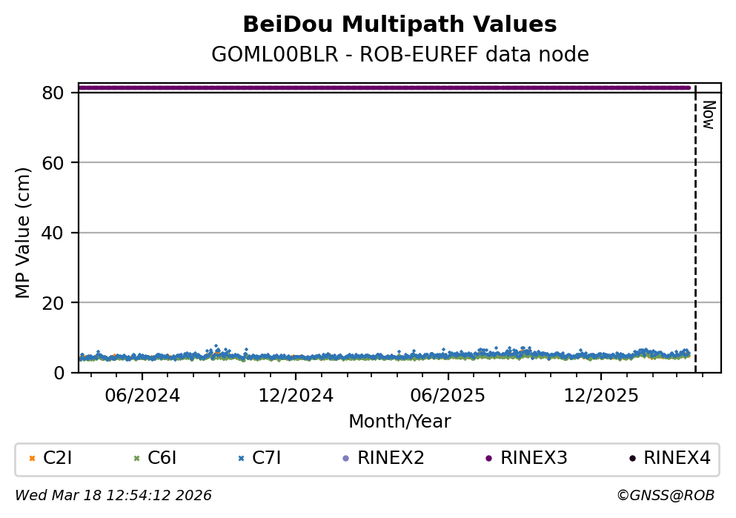Viewport: 736px width, 518px height.
Task: Select the RINEX3 legend label text
Action: point(534,459)
